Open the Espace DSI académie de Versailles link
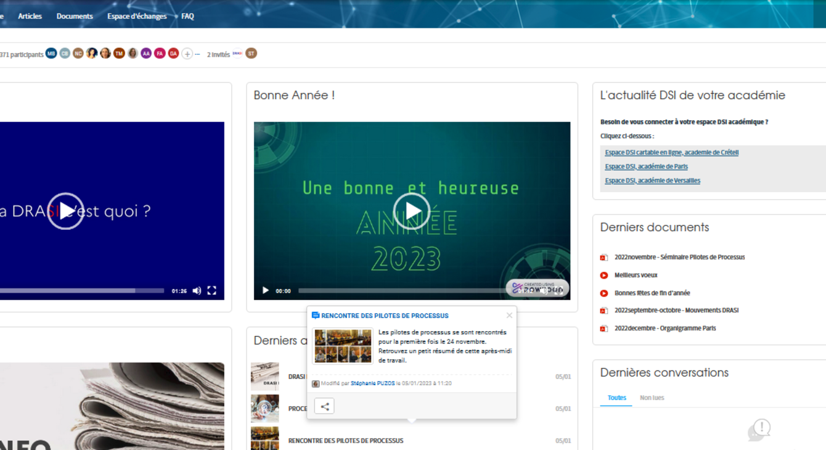Viewport: 826px width, 450px height. click(x=653, y=181)
